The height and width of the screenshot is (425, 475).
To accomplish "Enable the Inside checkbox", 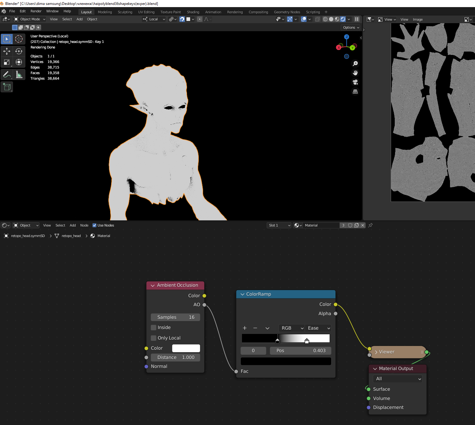I will coord(154,327).
